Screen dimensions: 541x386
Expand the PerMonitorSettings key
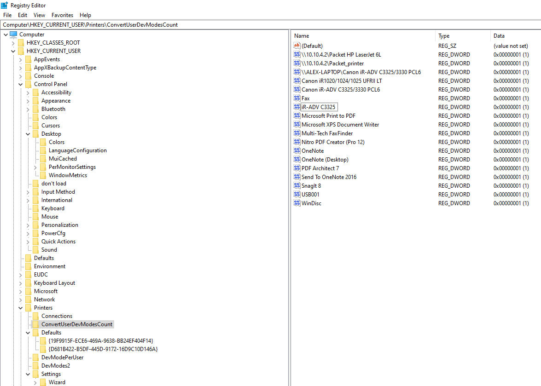point(35,167)
